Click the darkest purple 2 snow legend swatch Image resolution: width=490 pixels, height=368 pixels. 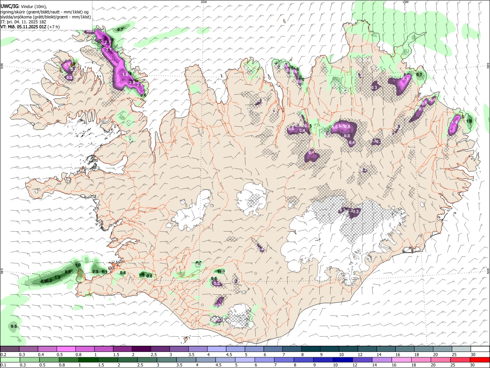tap(141, 349)
